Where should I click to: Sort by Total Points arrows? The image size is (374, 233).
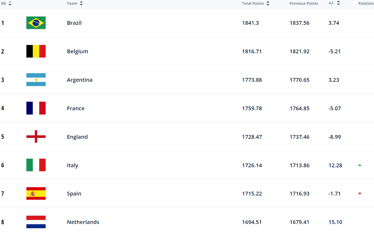268,3
